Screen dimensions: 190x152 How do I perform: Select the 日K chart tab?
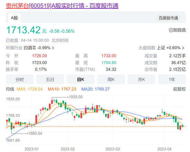(80, 79)
